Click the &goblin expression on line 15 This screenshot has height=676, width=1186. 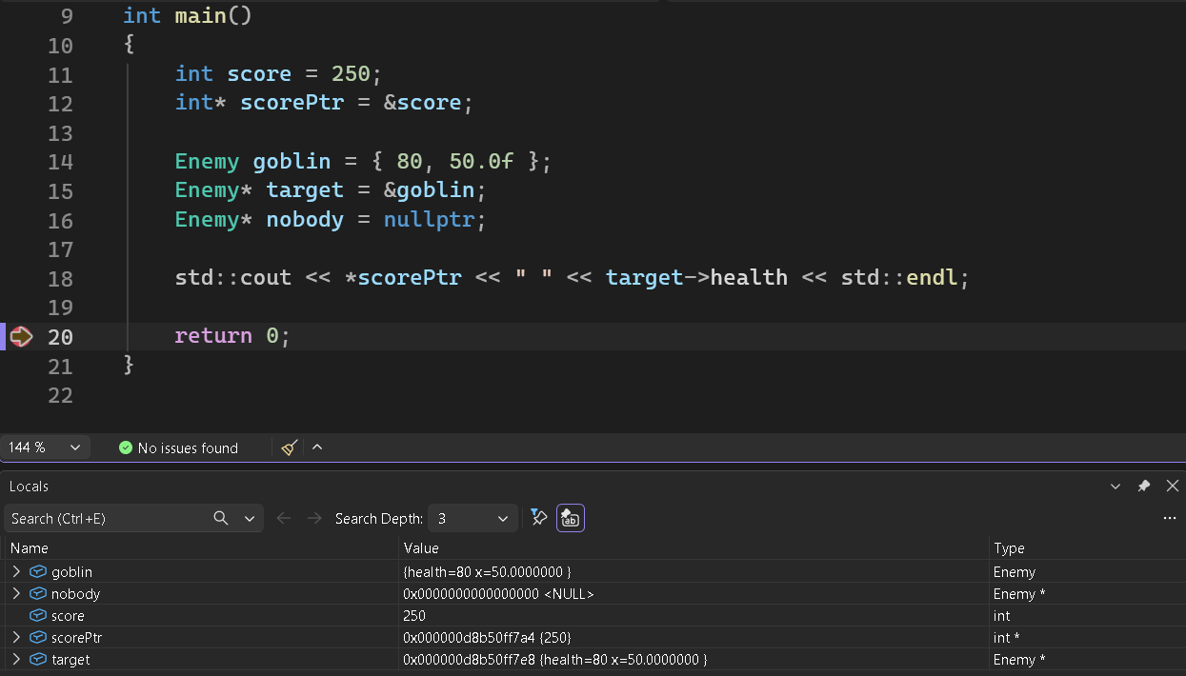pyautogui.click(x=429, y=190)
